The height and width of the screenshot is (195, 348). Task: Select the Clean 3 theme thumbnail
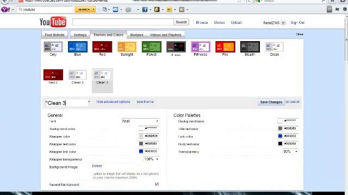coord(102,75)
